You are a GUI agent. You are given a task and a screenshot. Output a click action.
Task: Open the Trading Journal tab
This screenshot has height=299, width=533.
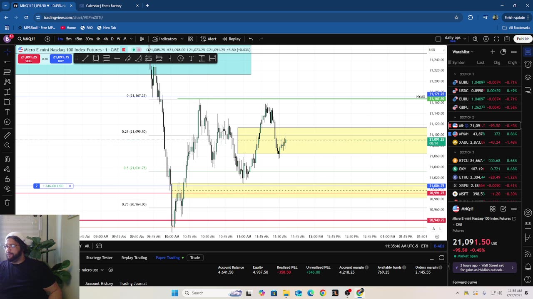pos(133,284)
